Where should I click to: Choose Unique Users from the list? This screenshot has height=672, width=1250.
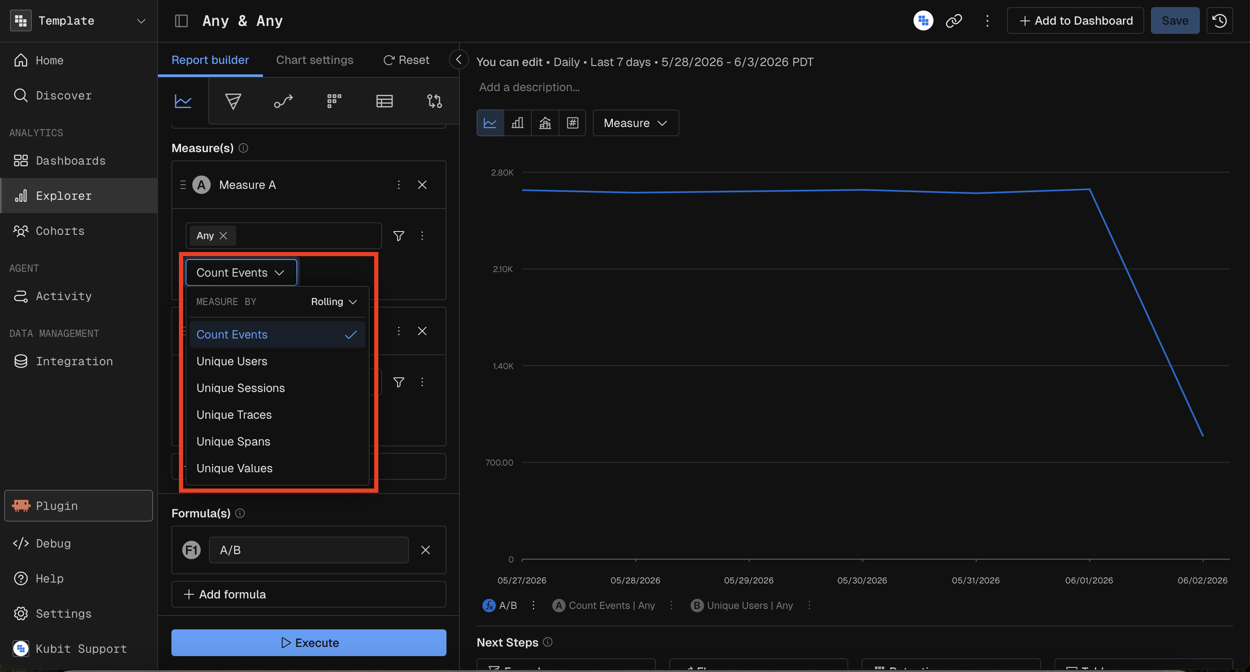277,361
